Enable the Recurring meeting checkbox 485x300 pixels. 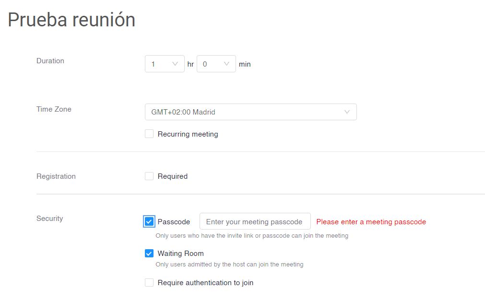[149, 134]
